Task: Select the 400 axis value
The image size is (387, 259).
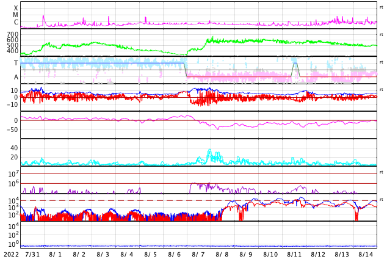Action: (13, 51)
